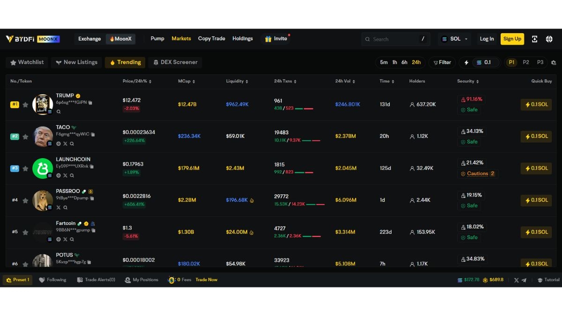This screenshot has height=316, width=562.
Task: Click the Log In button
Action: point(487,39)
